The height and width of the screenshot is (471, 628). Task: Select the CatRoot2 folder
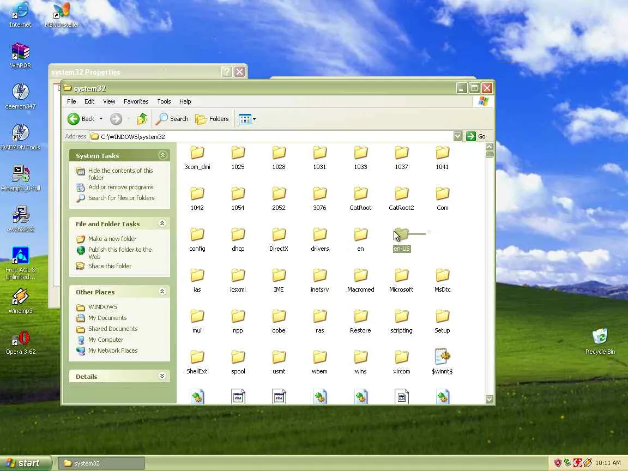[401, 198]
